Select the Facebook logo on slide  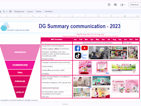point(78,48)
